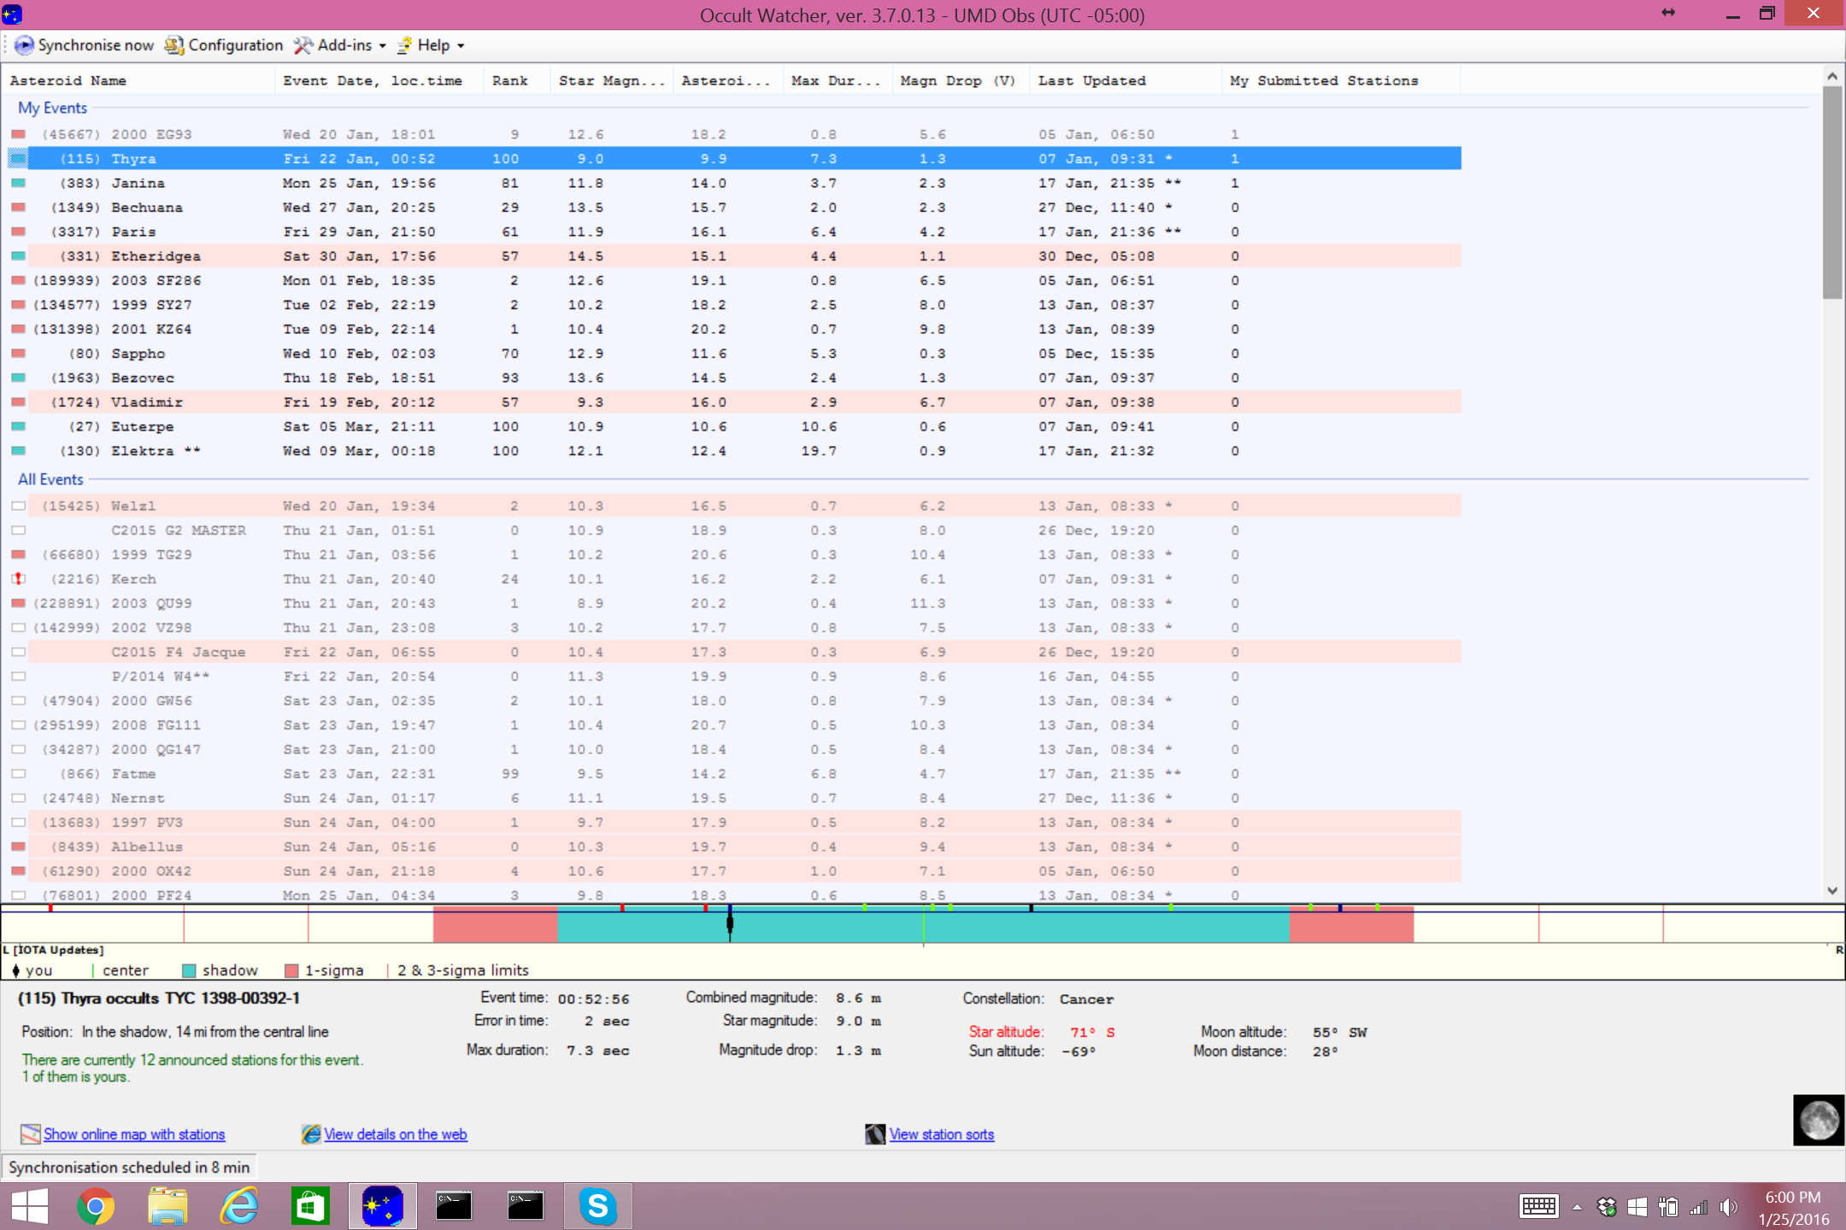Screen dimensions: 1846x1230
Task: Toggle the (15425) Welzl event checkbox
Action: [x=18, y=507]
